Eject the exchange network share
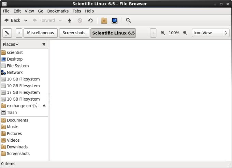232x168 pixels. pos(44,106)
